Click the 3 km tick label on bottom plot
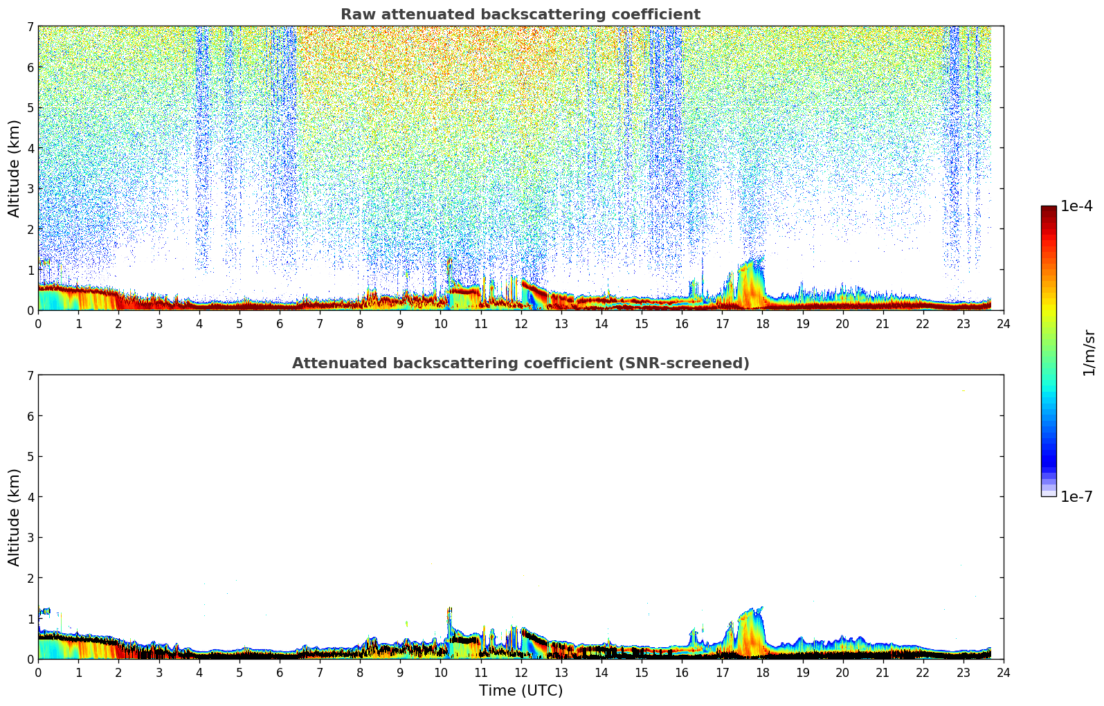Screen dimensions: 1104x706 (30, 538)
